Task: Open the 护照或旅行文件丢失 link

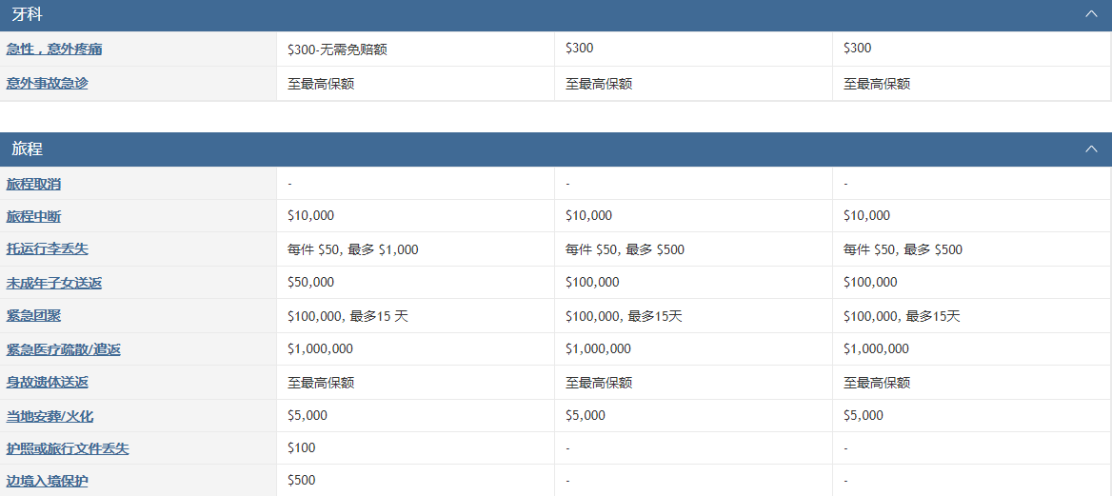Action: (x=68, y=449)
